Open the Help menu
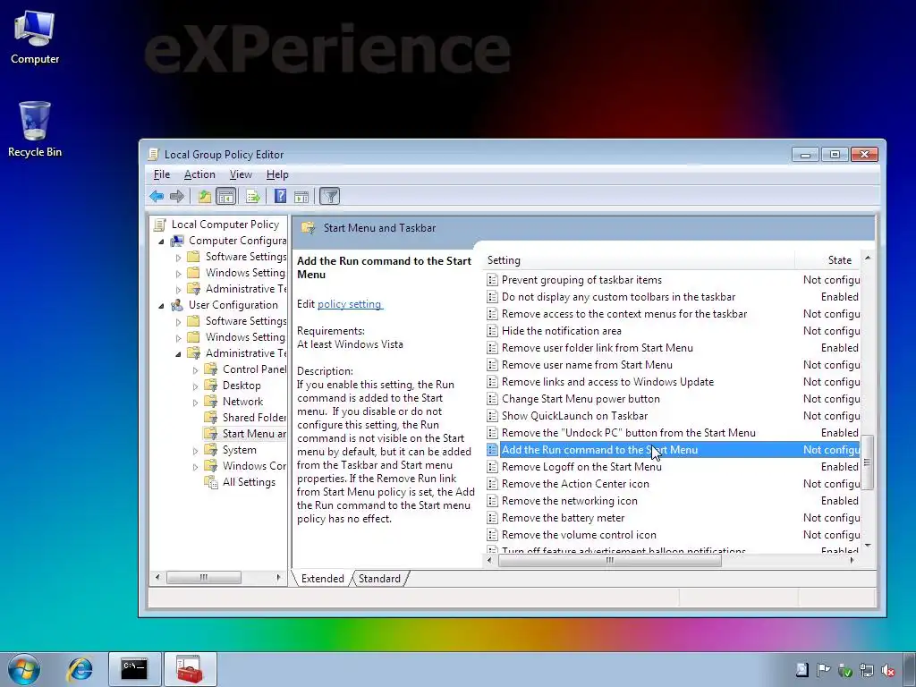This screenshot has width=916, height=687. (277, 174)
